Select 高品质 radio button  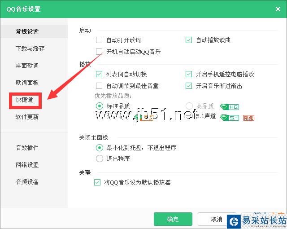pos(189,106)
